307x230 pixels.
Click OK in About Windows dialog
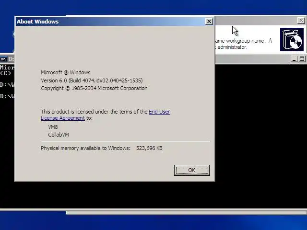[192, 170]
